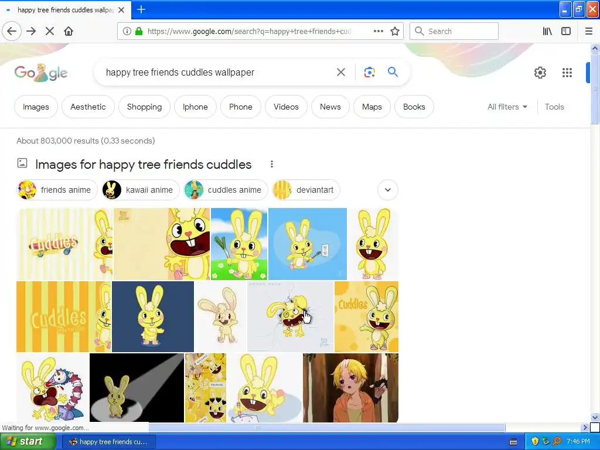Focus the Firefox Search box
The height and width of the screenshot is (450, 600).
(454, 31)
